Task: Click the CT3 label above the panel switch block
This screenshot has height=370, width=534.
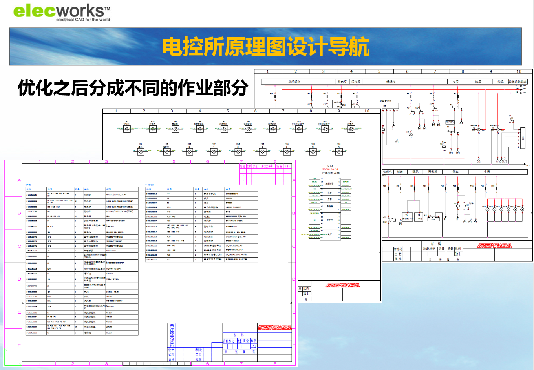Action: click(330, 166)
